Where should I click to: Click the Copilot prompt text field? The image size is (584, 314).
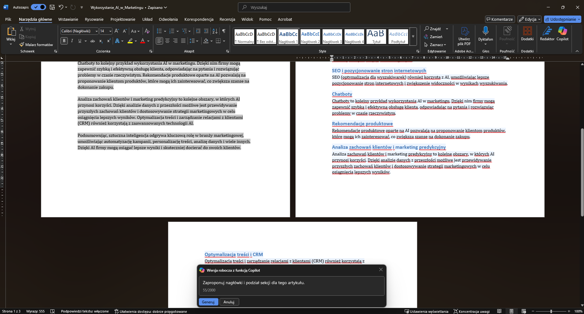[x=291, y=286]
